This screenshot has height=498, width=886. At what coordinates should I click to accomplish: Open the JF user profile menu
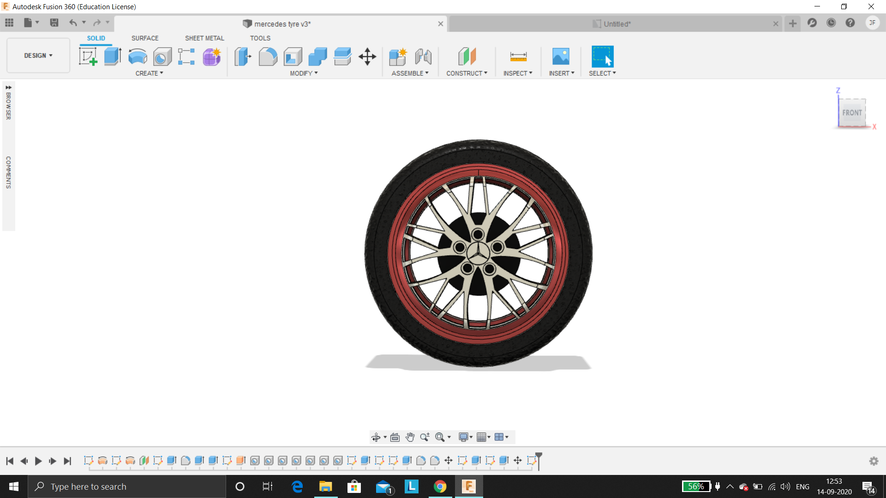click(x=872, y=23)
